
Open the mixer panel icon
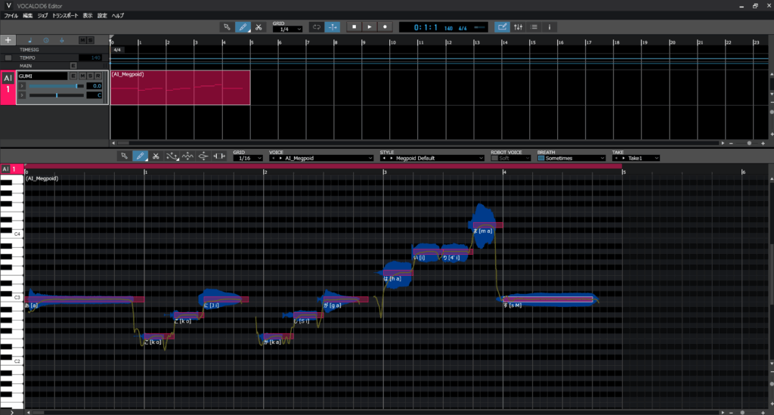coord(518,27)
